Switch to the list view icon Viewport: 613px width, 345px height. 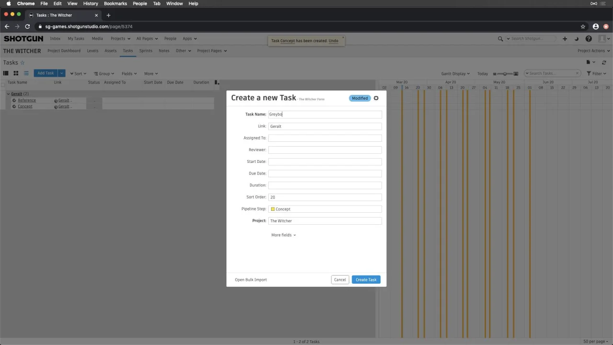click(26, 73)
